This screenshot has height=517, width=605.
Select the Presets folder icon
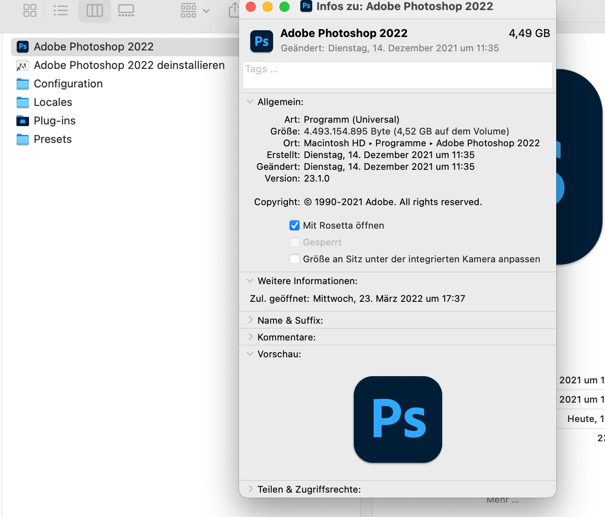(23, 140)
